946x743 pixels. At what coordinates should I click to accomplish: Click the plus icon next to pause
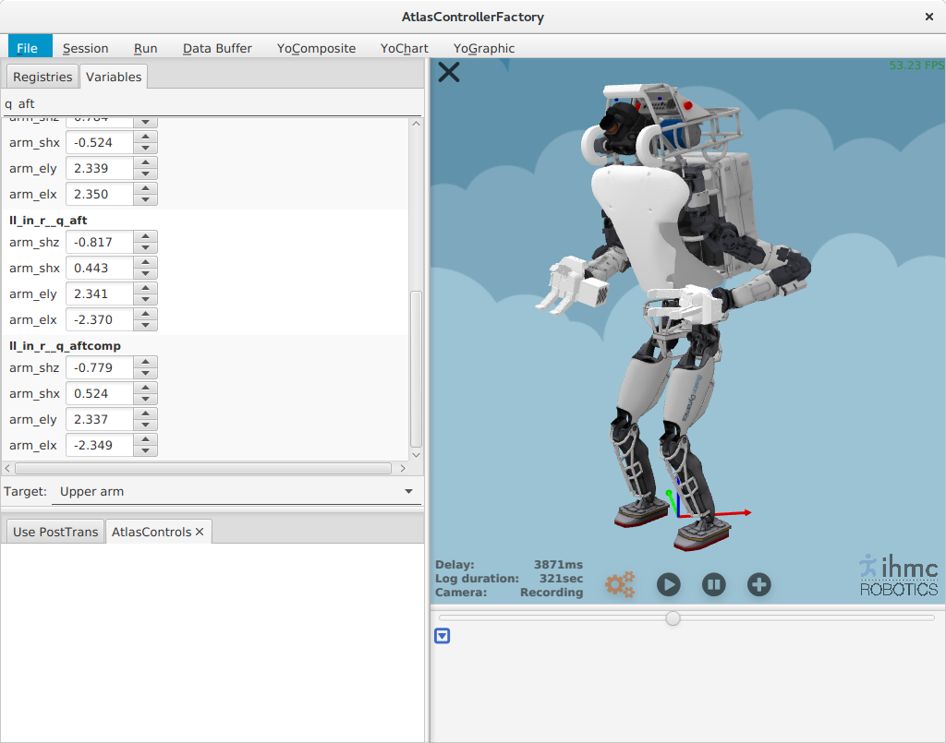pyautogui.click(x=758, y=584)
